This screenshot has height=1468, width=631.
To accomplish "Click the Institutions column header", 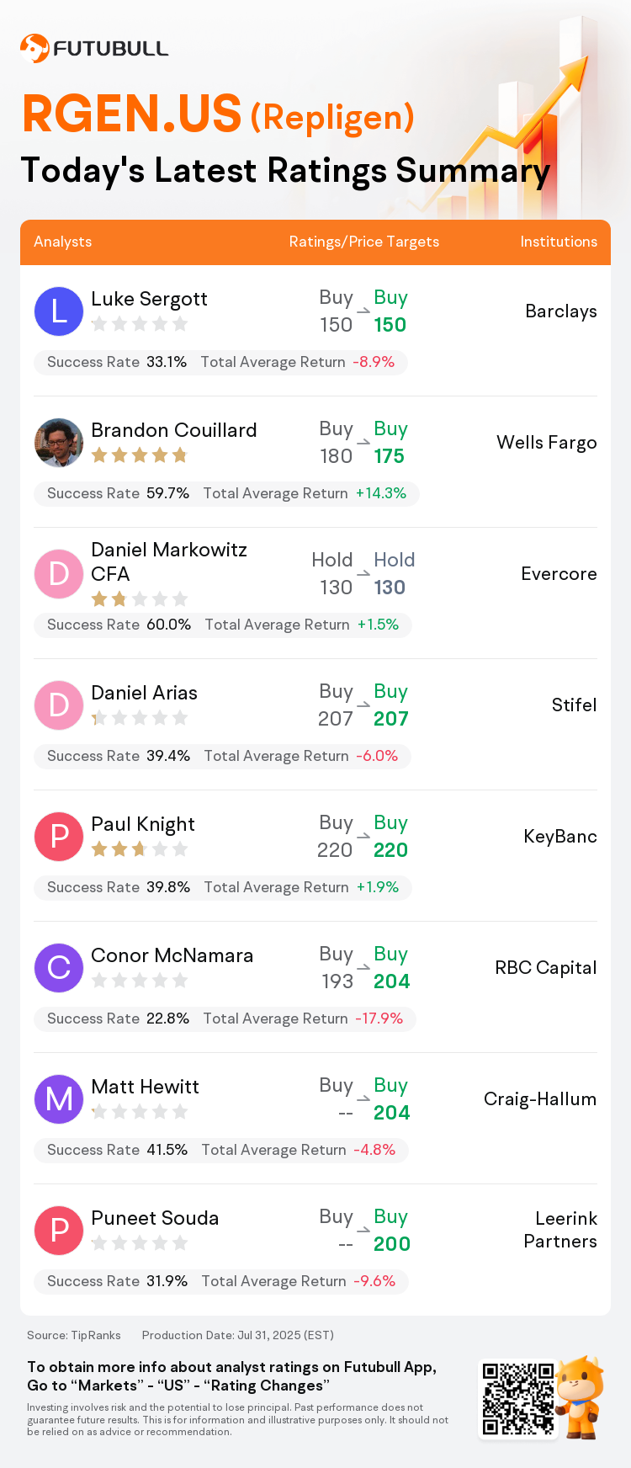I will point(559,242).
